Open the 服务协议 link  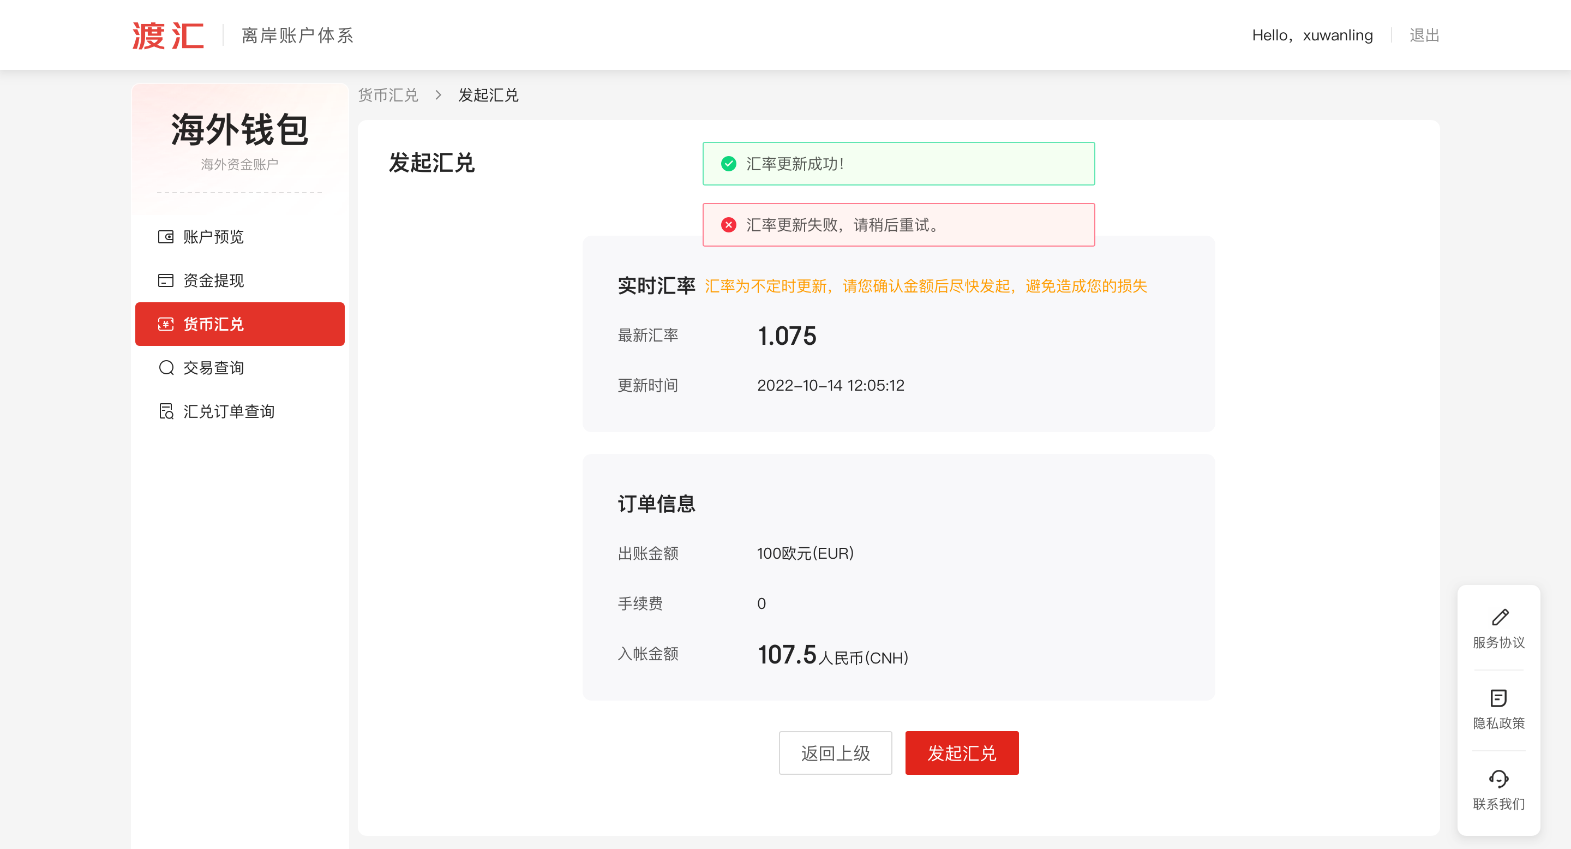(1498, 629)
